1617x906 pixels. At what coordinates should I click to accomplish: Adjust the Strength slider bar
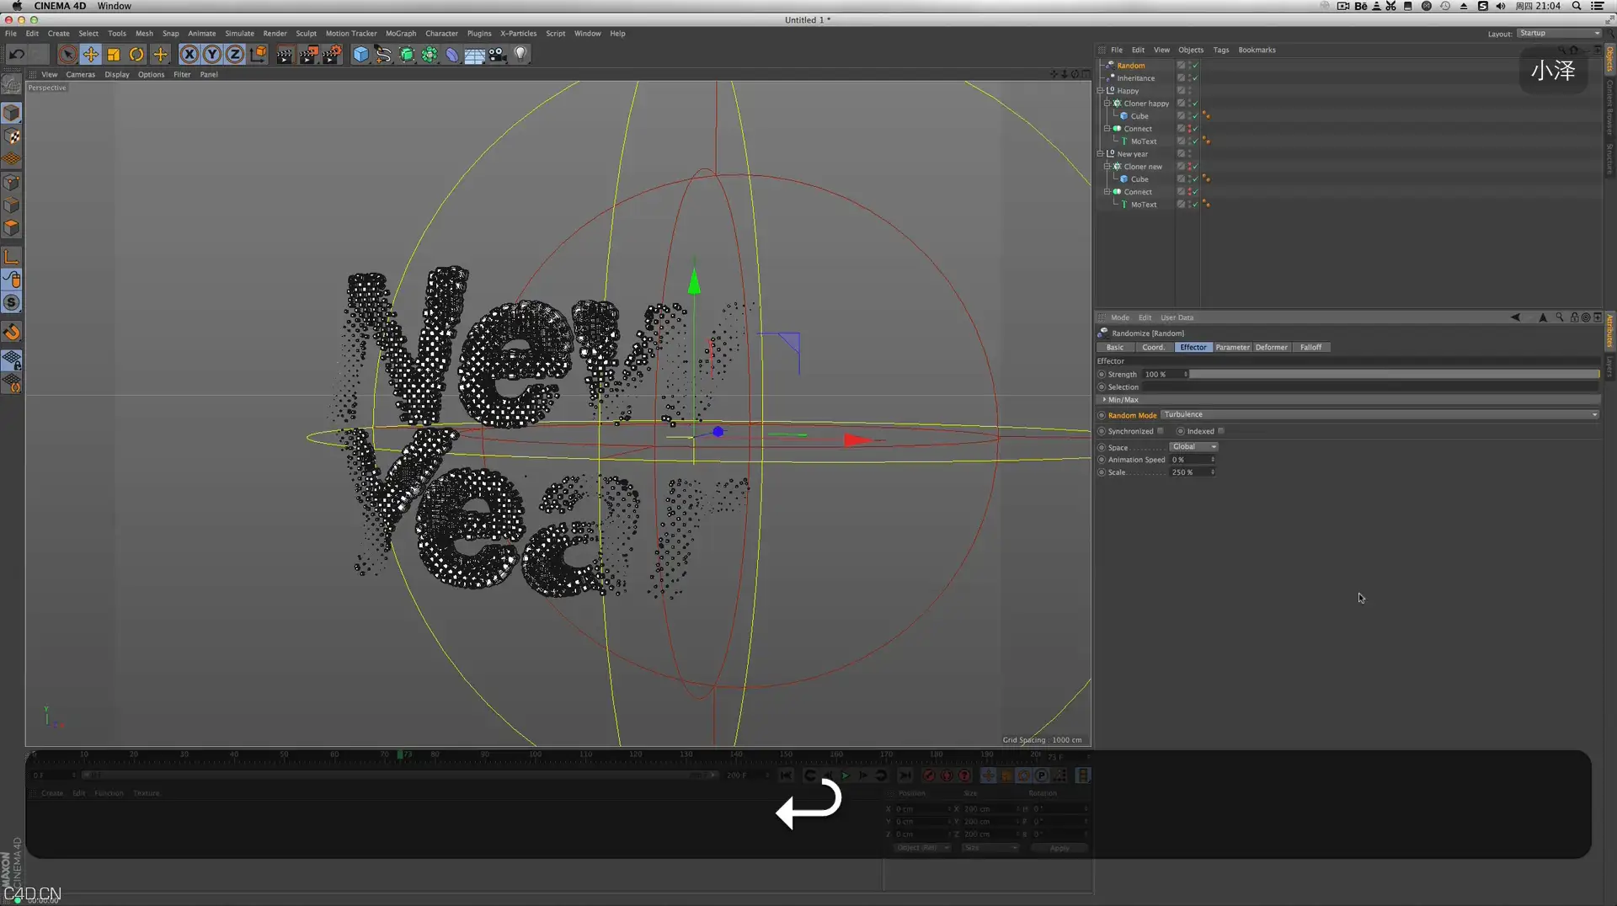1394,375
